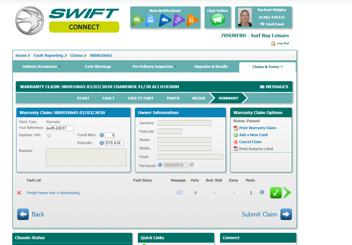This screenshot has width=352, height=245.
Task: Open the 'Fridge freezer door is delaminating.' fault
Action: 54,193
